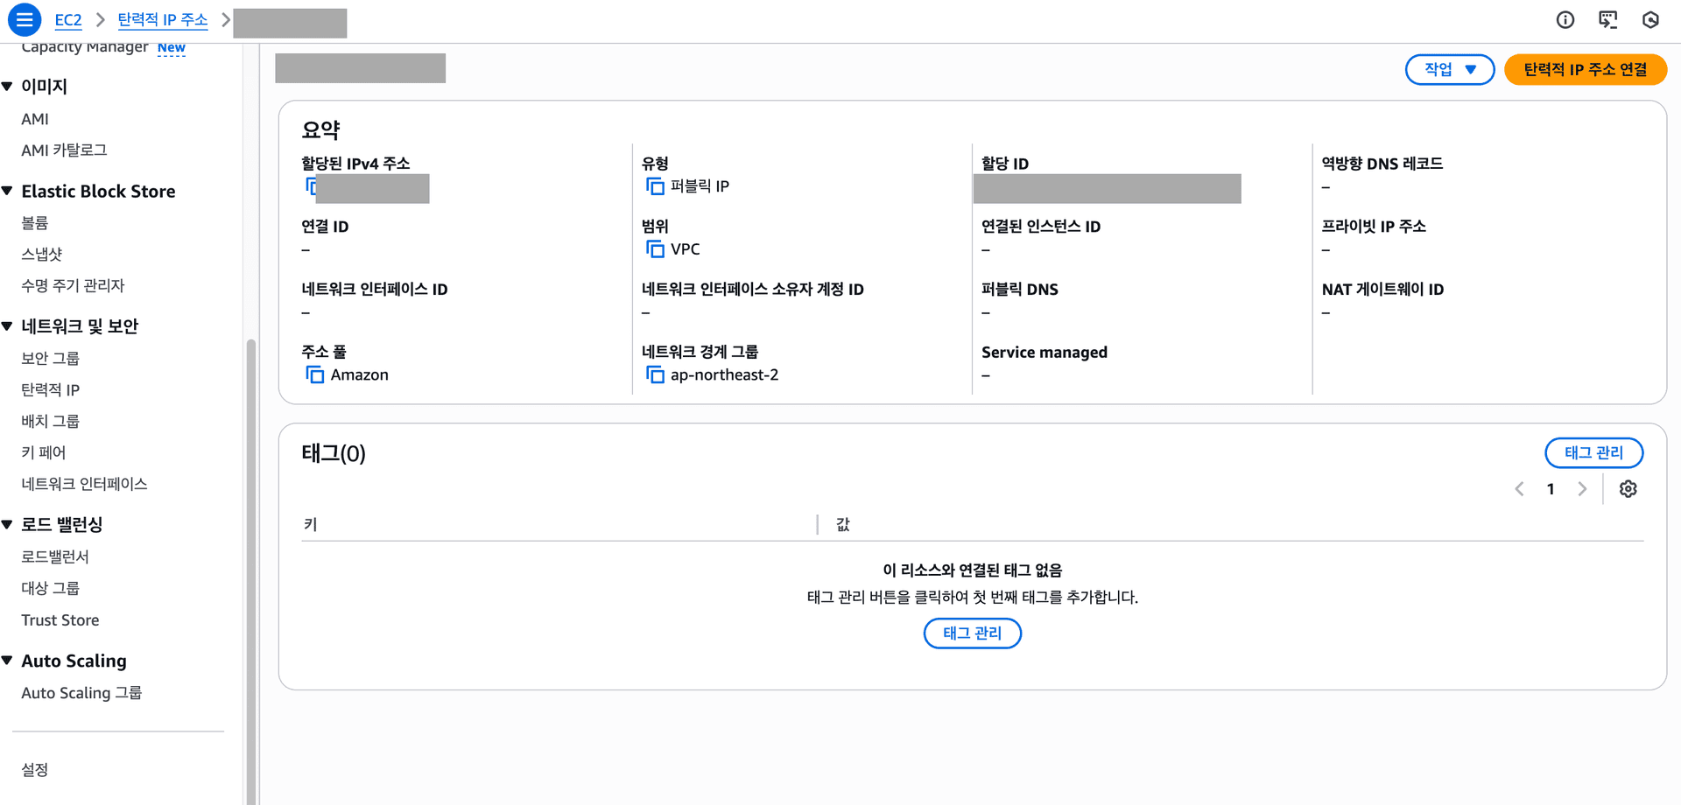1681x805 pixels.
Task: Copy the allocated IPv4 address
Action: (312, 185)
